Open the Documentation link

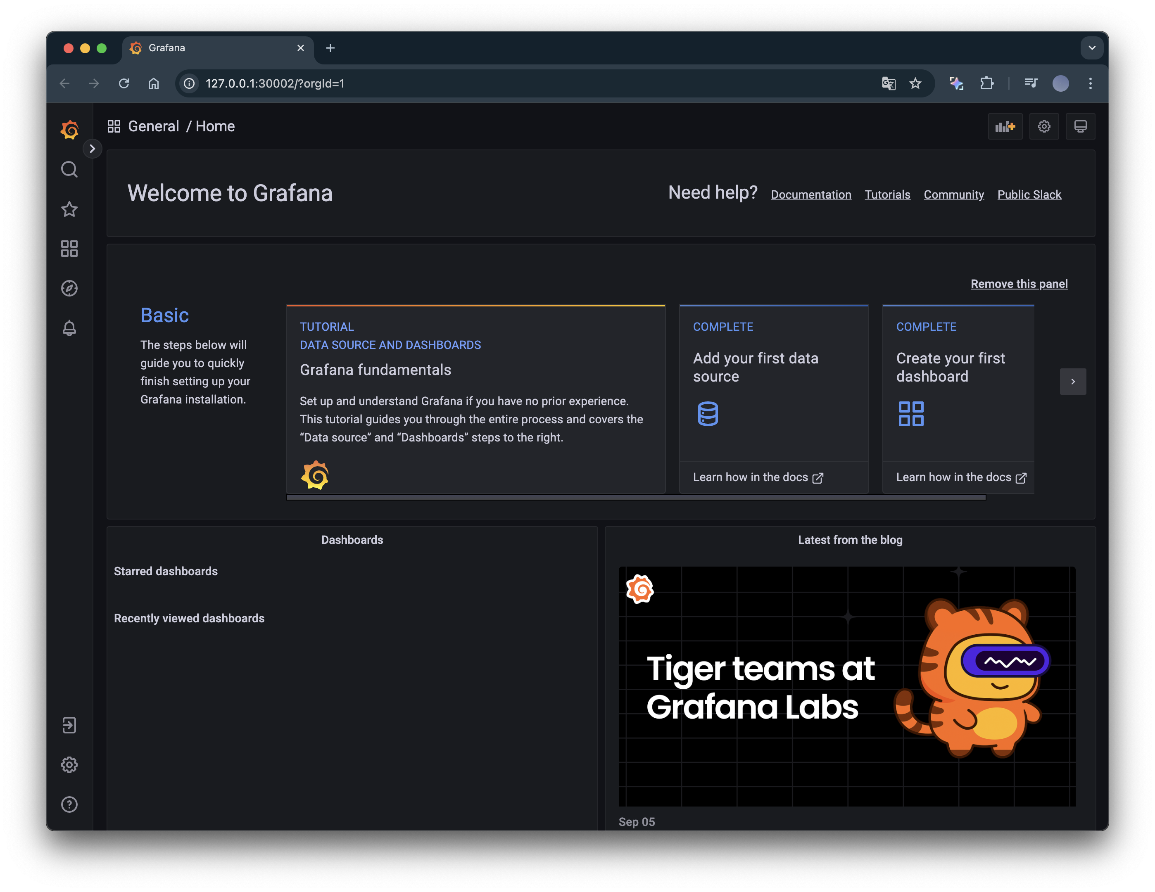(811, 195)
